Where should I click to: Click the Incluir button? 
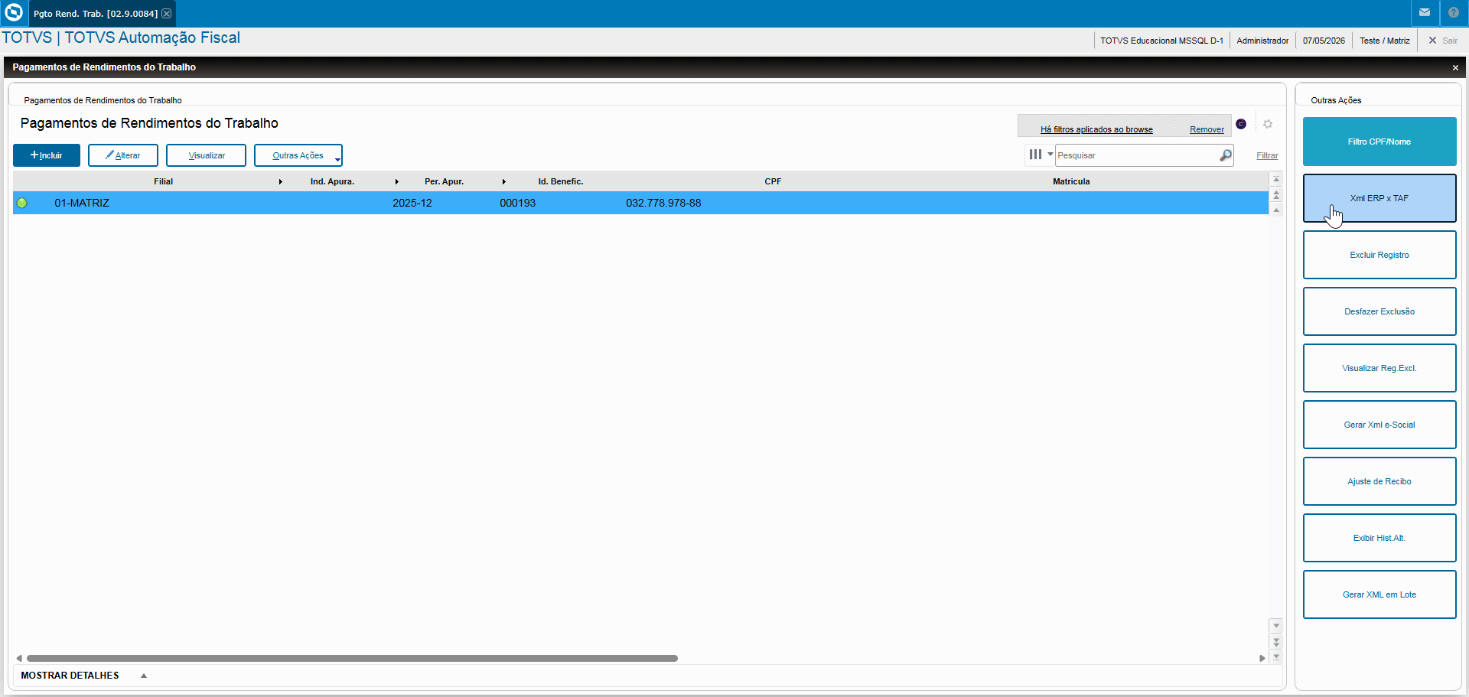(x=47, y=155)
